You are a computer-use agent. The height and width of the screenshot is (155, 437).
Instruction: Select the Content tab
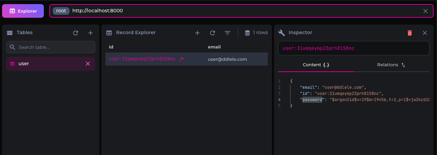point(316,65)
